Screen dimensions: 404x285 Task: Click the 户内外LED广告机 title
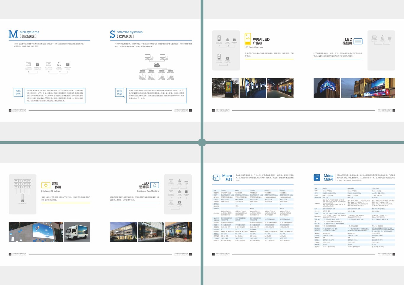(261, 41)
